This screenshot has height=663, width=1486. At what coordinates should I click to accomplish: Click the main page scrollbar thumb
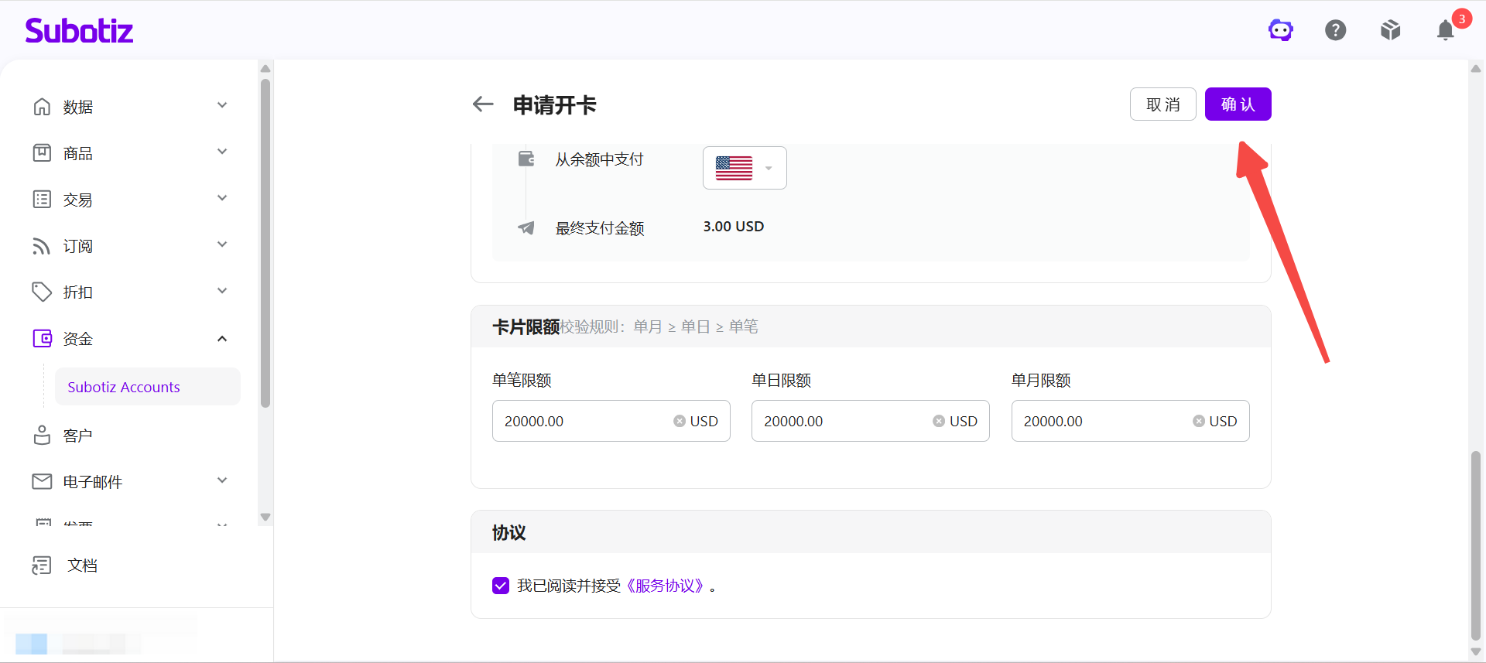1476,545
